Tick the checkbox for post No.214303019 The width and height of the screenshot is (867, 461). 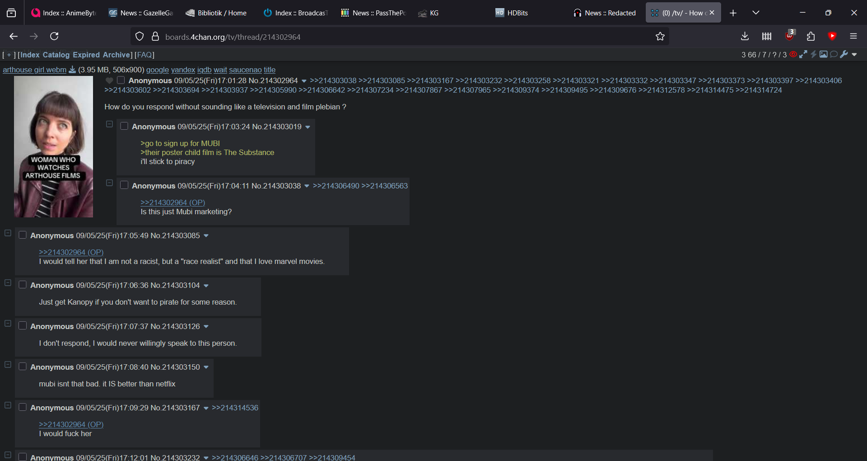pyautogui.click(x=124, y=126)
